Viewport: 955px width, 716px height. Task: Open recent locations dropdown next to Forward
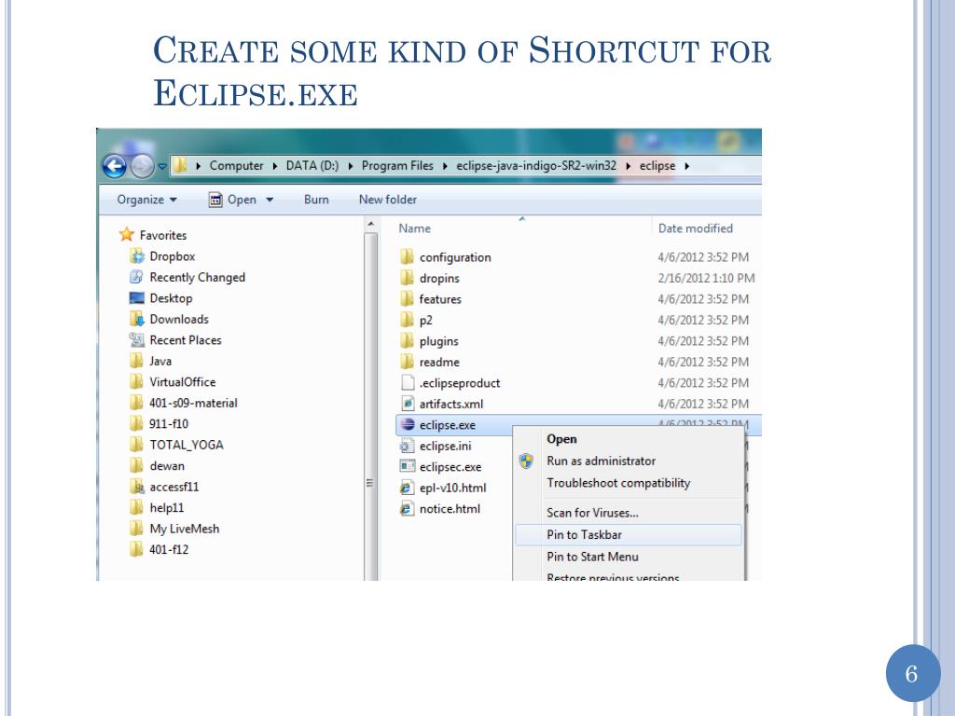pos(162,166)
